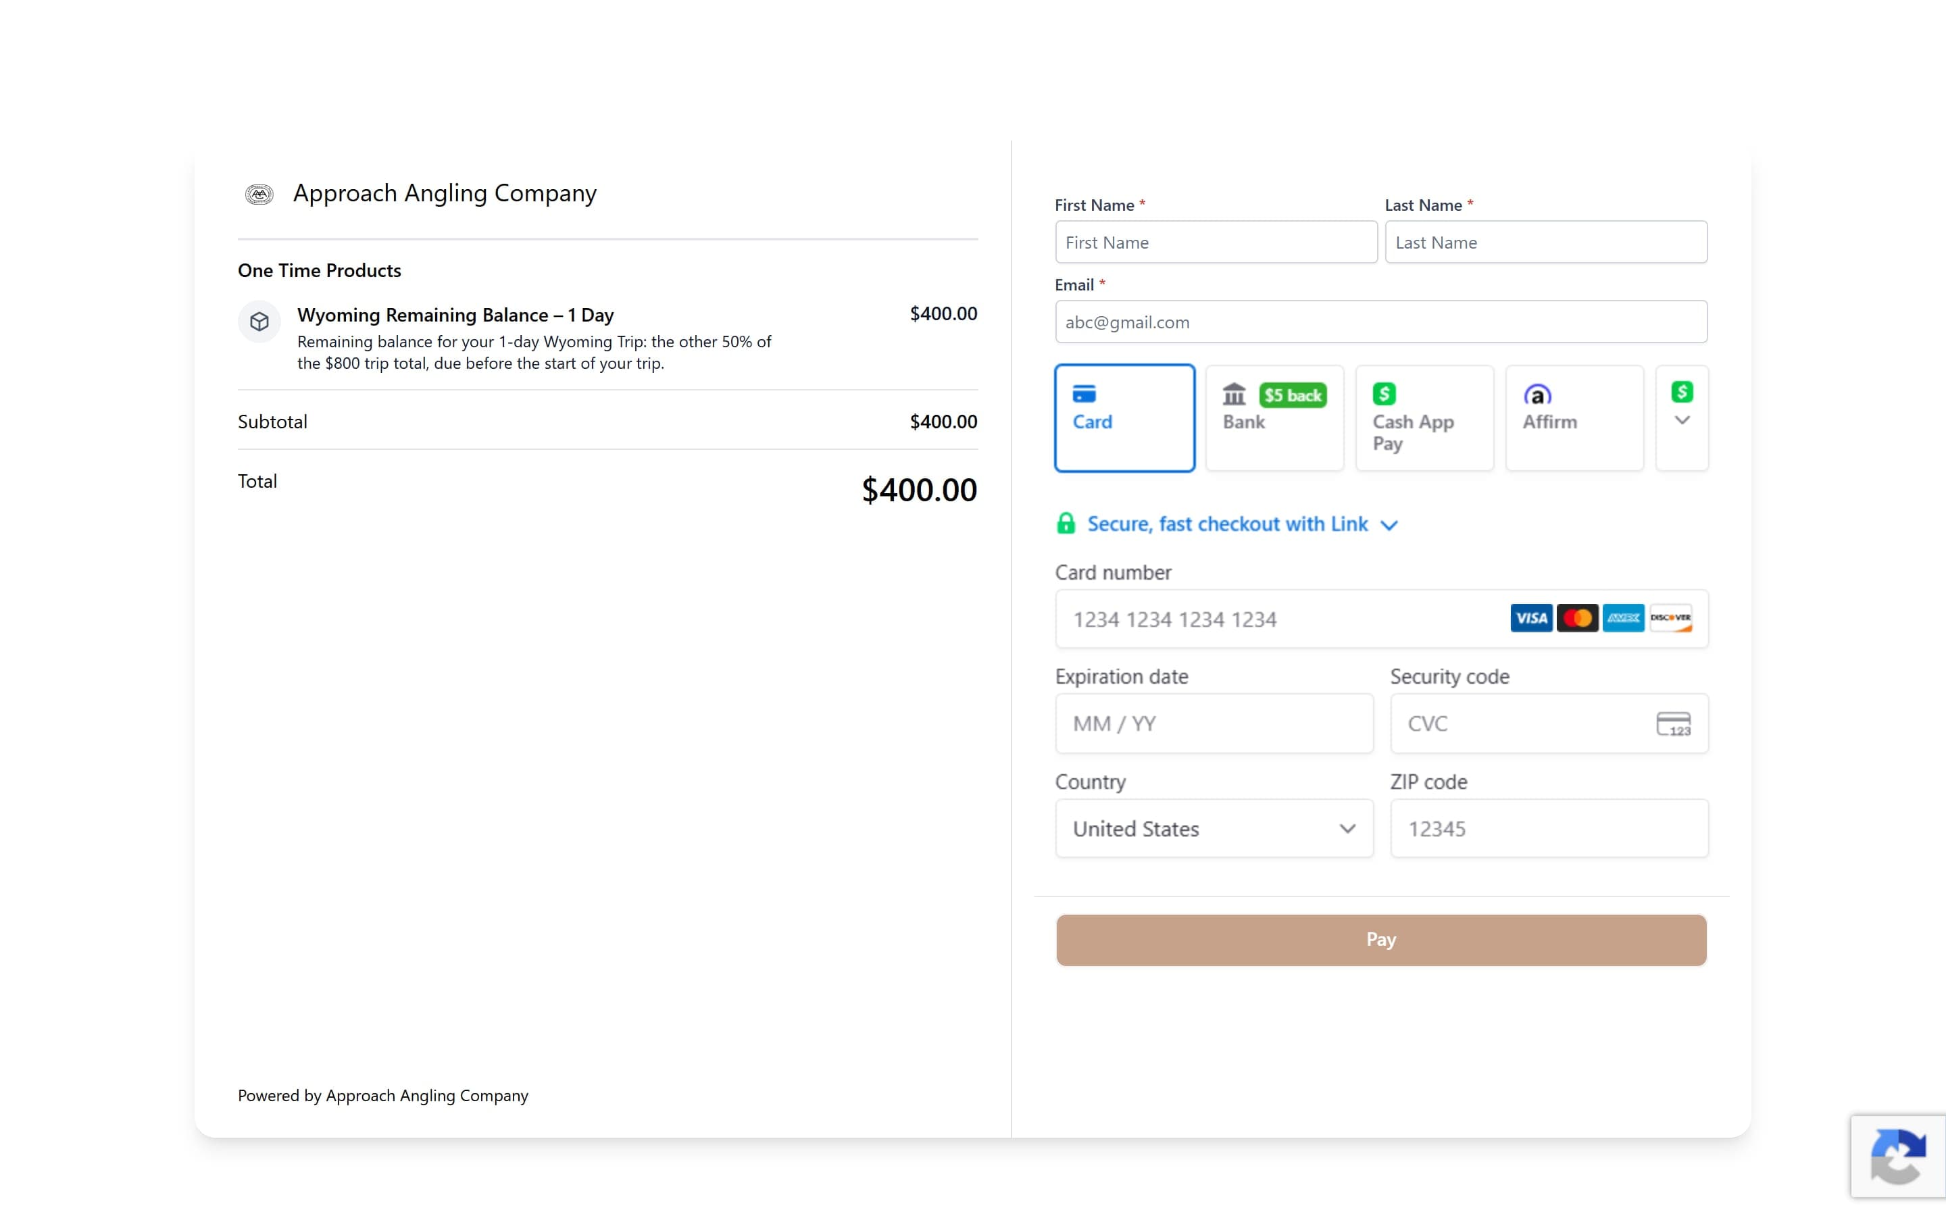Screen dimensions: 1946x1216
Task: Click the large $400.00 Total amount
Action: point(919,490)
